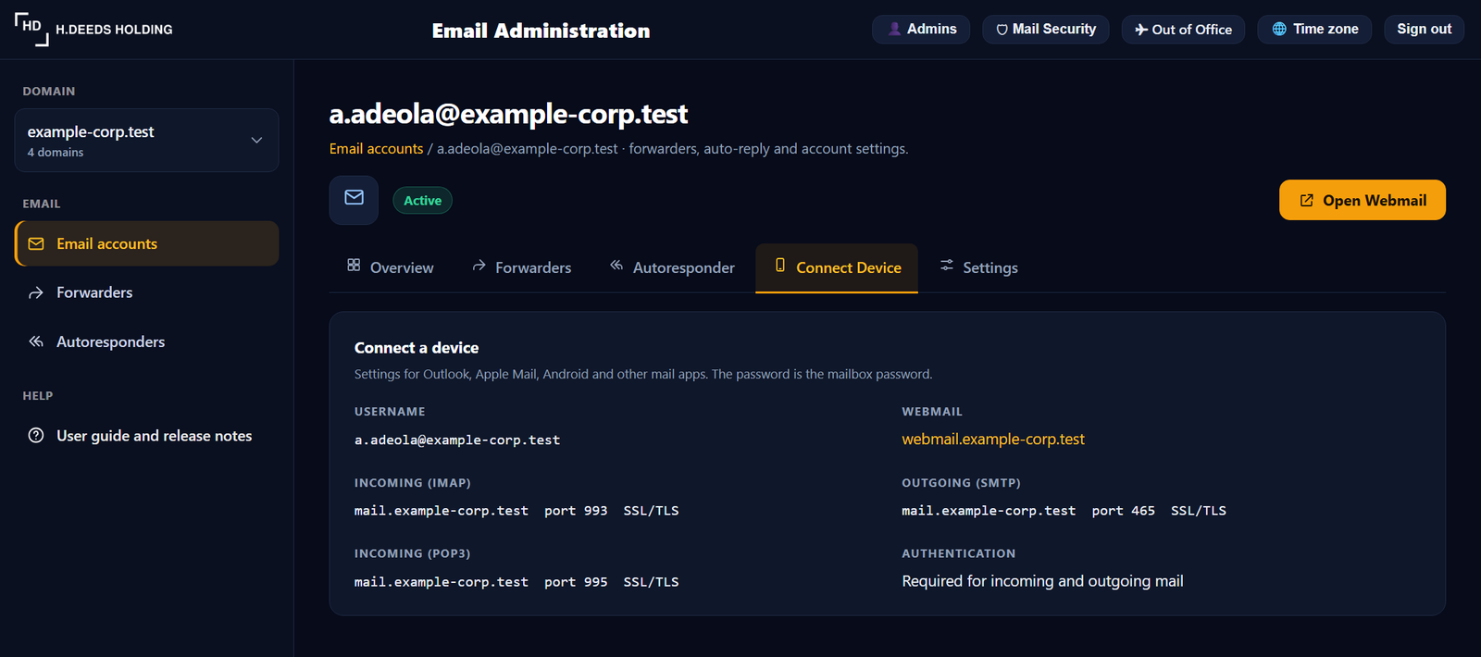Click the HD company logo icon
Image resolution: width=1481 pixels, height=657 pixels.
click(31, 29)
